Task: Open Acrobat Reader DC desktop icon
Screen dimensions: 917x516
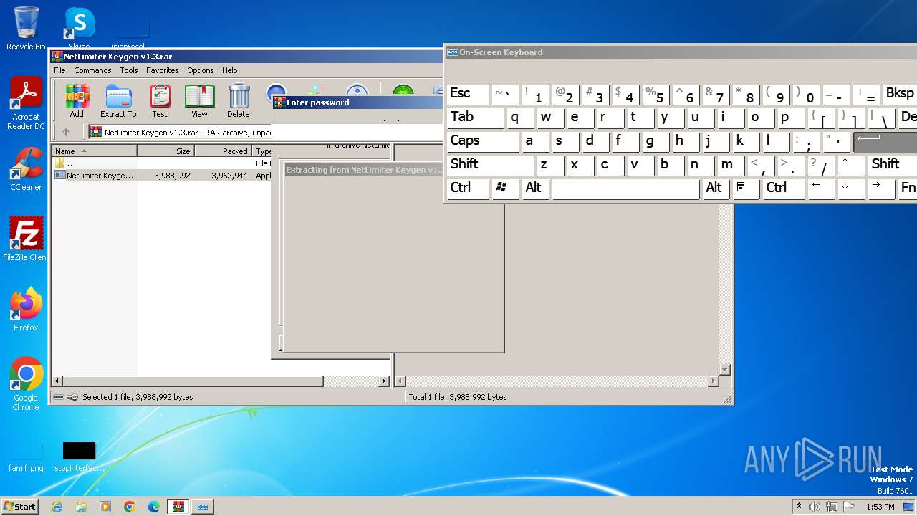Action: 26,104
